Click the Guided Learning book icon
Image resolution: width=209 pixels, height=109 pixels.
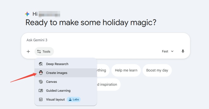click(40, 91)
